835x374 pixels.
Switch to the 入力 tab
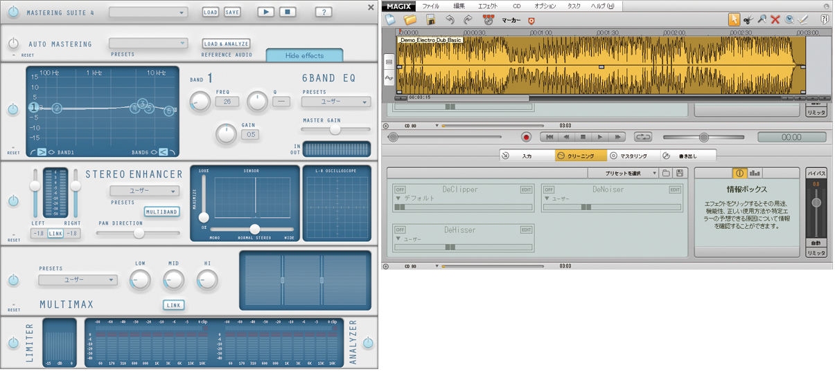click(527, 156)
